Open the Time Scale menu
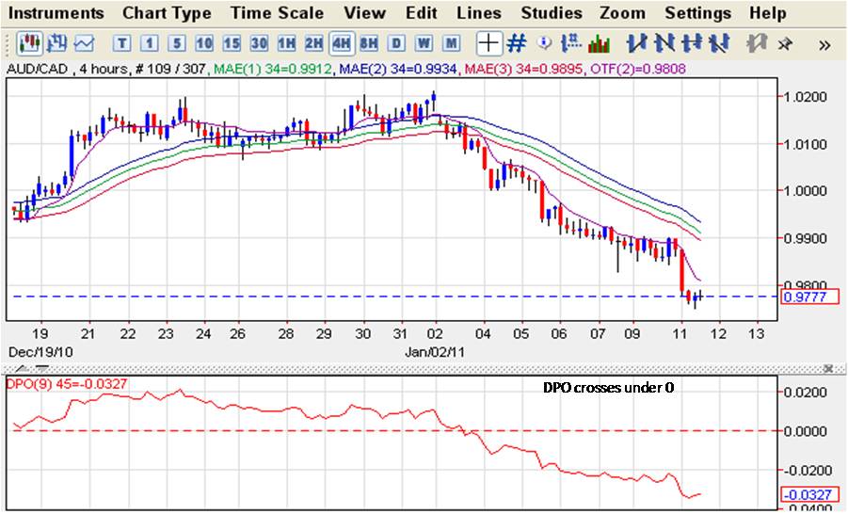This screenshot has height=514, width=848. pos(278,13)
